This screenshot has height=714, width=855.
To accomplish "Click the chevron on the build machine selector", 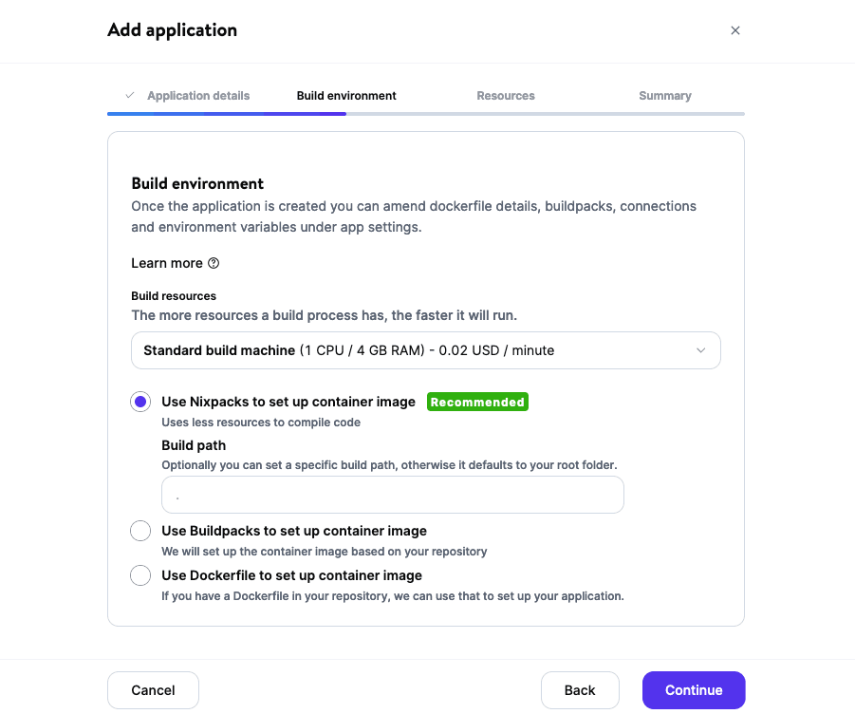I will point(700,350).
